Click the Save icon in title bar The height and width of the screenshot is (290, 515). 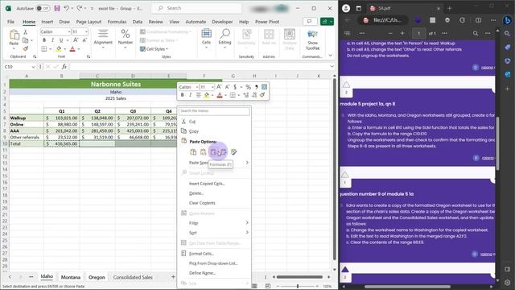pos(57,8)
